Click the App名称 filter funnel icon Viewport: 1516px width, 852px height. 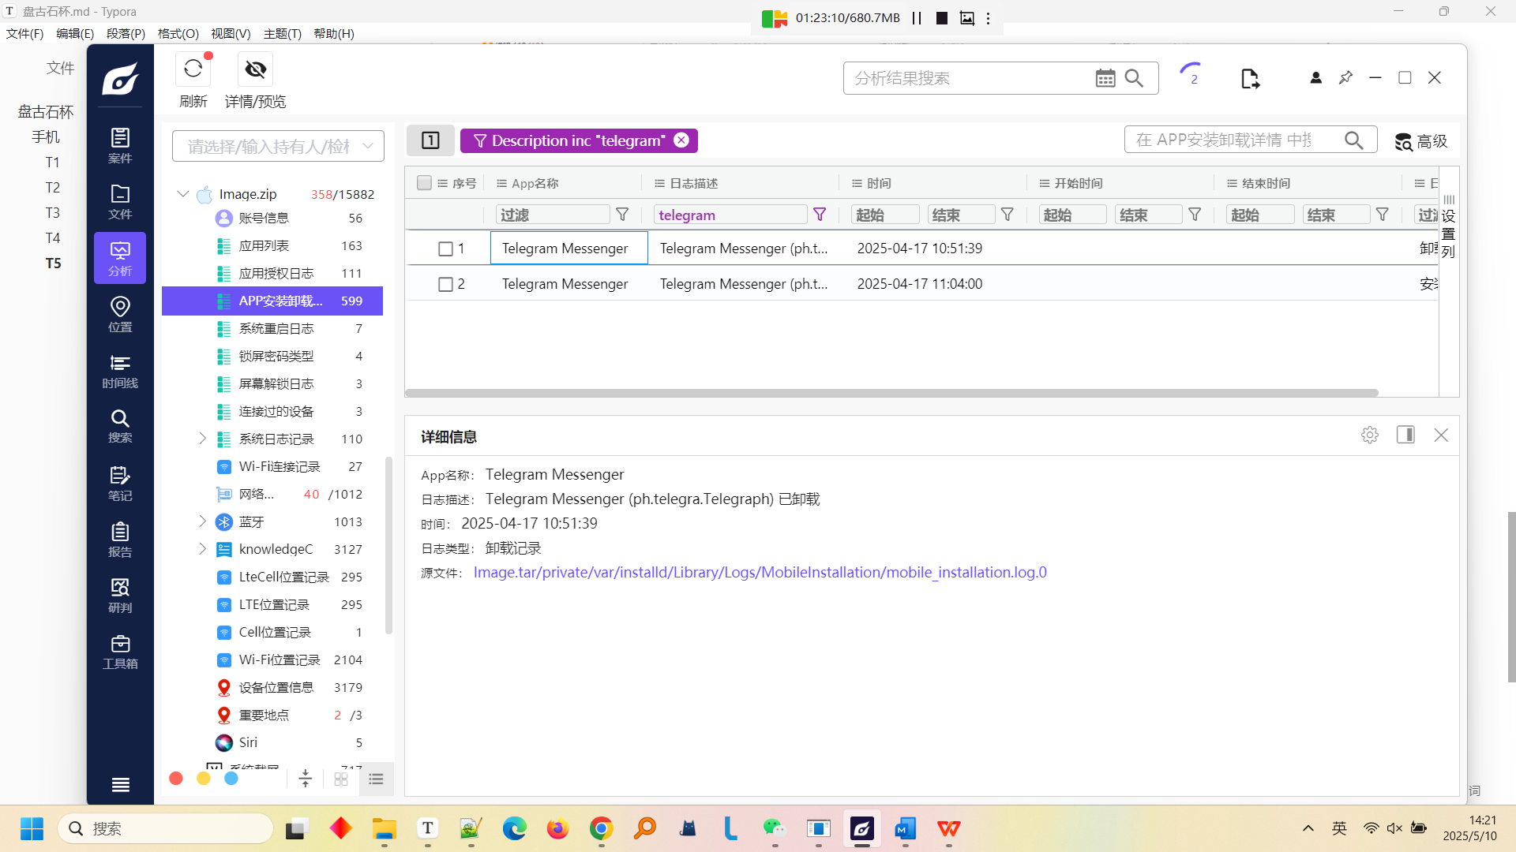click(x=622, y=215)
